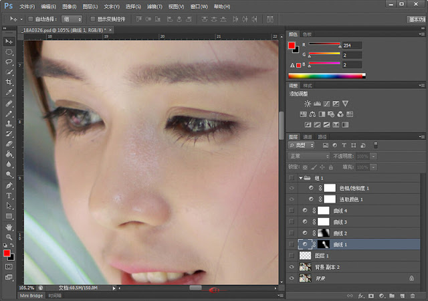
Task: Open Move tool preset picker arrow
Action: (21, 19)
